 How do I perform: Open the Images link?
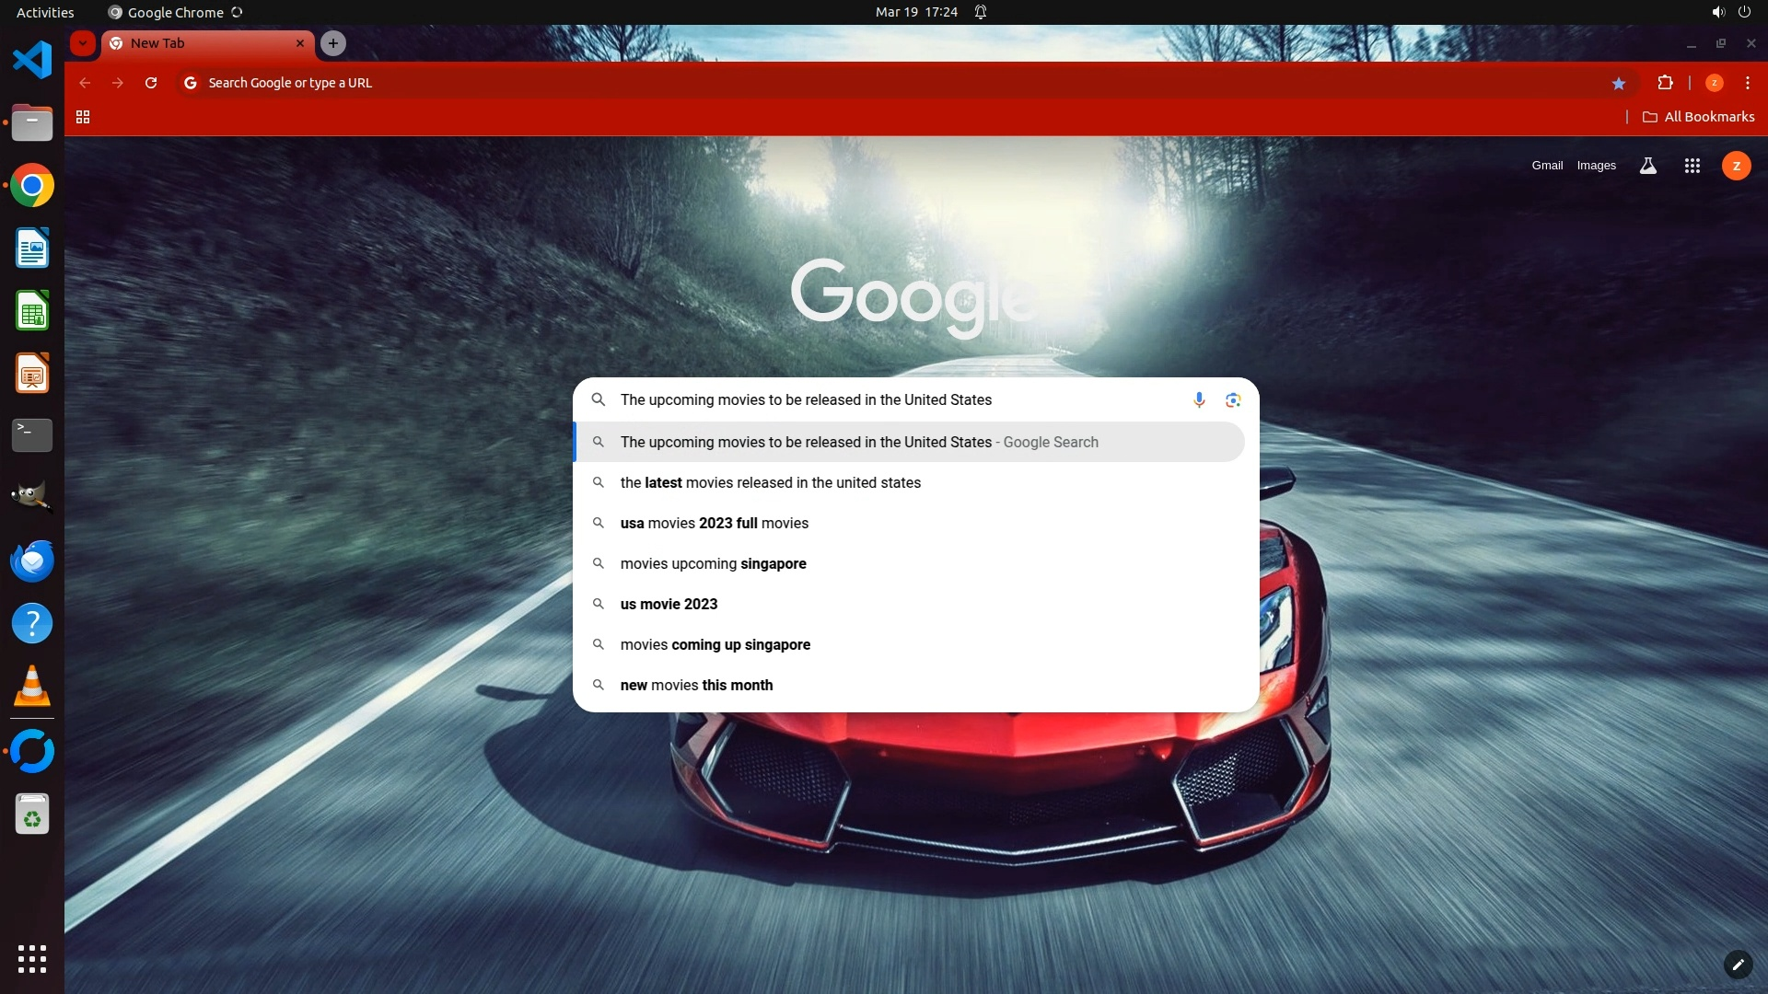pyautogui.click(x=1596, y=166)
